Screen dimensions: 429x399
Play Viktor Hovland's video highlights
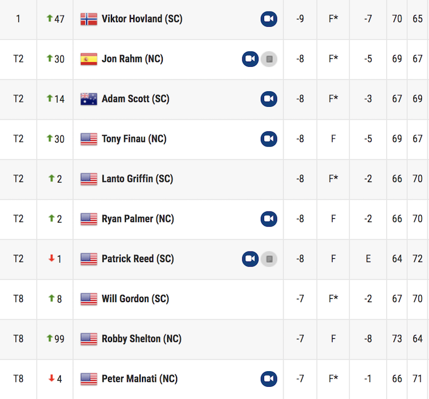click(269, 19)
